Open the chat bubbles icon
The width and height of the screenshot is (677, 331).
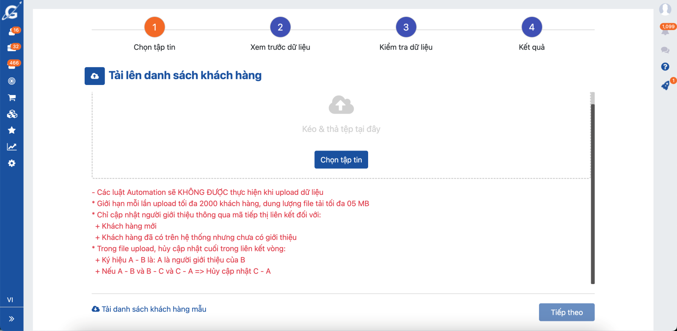click(x=665, y=50)
